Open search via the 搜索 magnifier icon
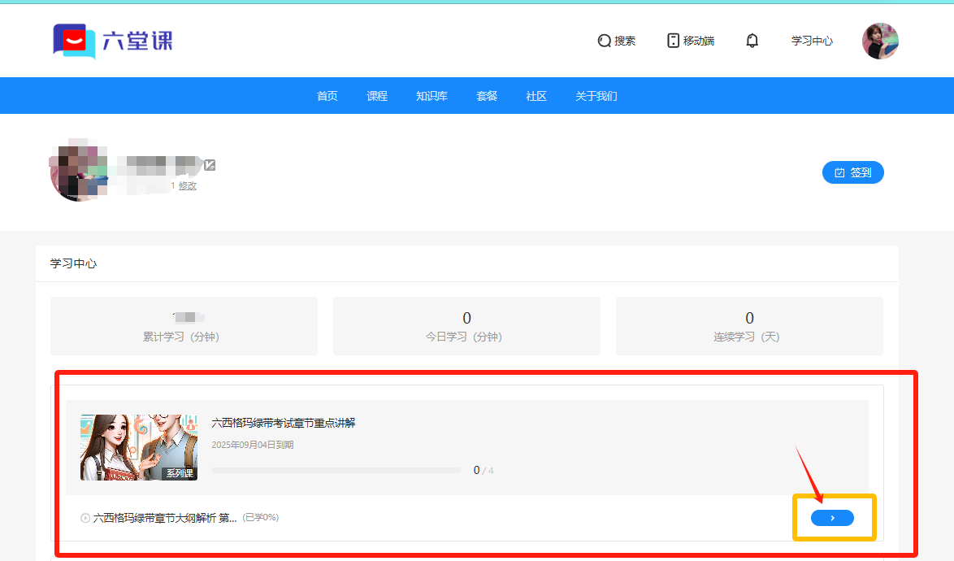954x561 pixels. [604, 41]
